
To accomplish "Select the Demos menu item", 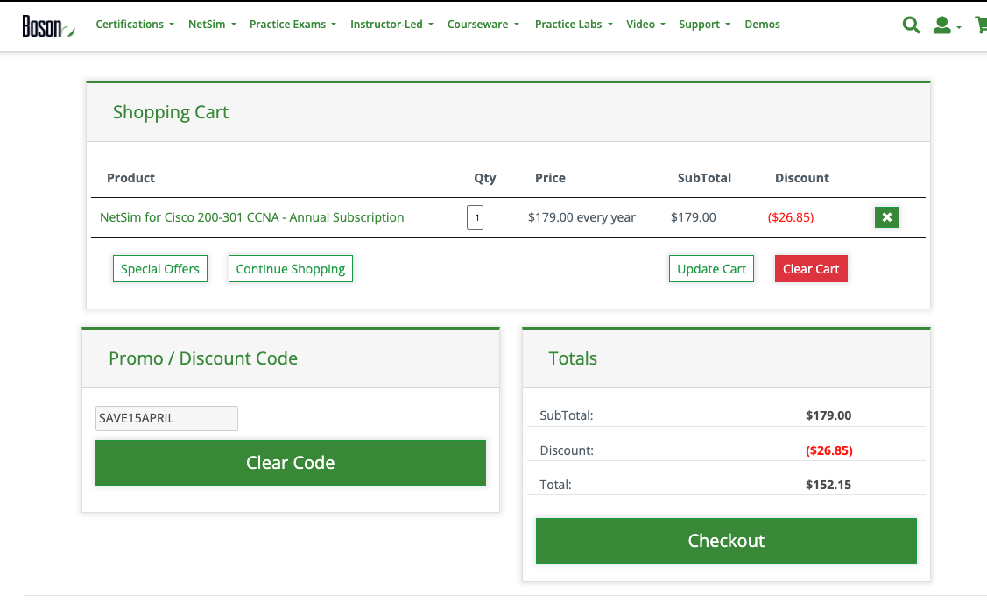I will click(762, 24).
